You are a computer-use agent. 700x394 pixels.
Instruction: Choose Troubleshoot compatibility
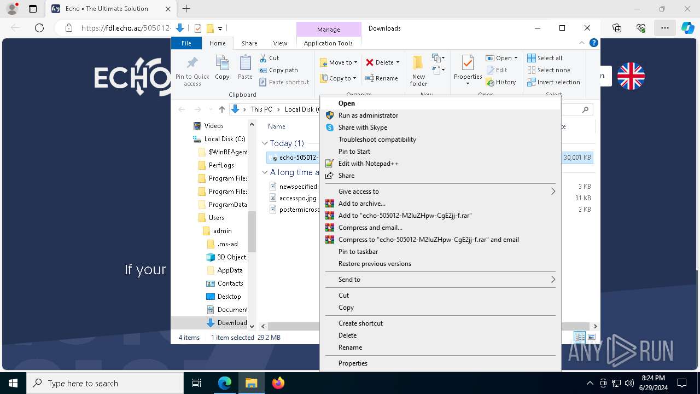[x=440, y=140]
